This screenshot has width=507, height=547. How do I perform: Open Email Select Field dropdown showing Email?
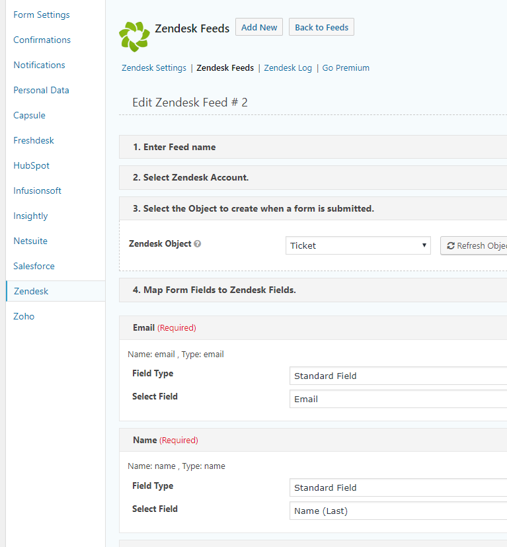(x=398, y=399)
